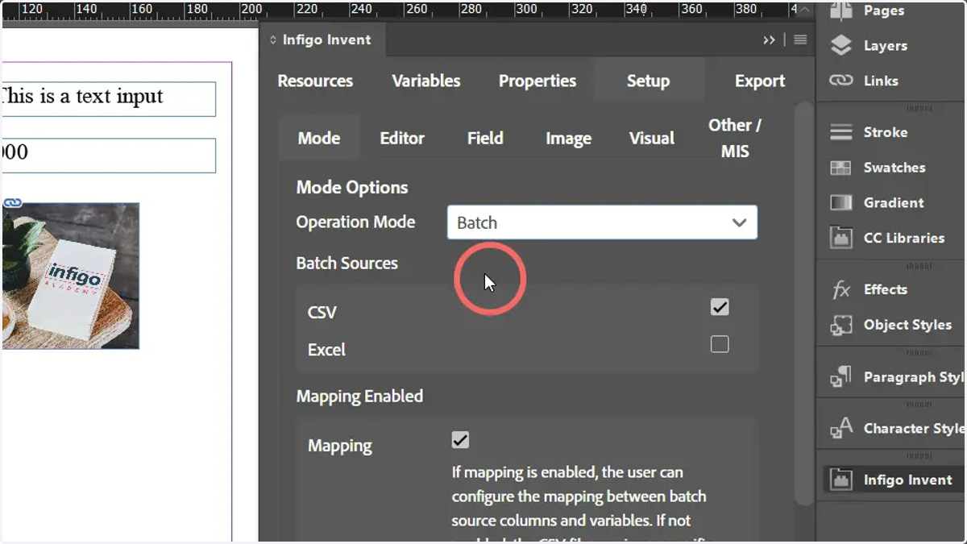Click the Effects label in dock
Image resolution: width=967 pixels, height=544 pixels.
tap(886, 289)
